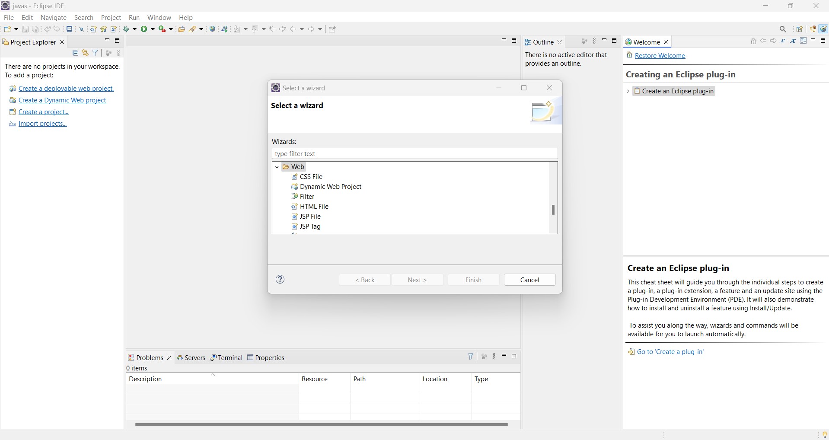829x440 pixels.
Task: Click the Open Console monitor icon
Action: coord(69,29)
